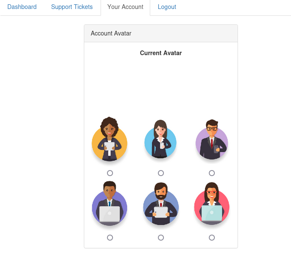Pick the red-glasses woman avatar on pink
This screenshot has width=291, height=253.
coord(212,203)
